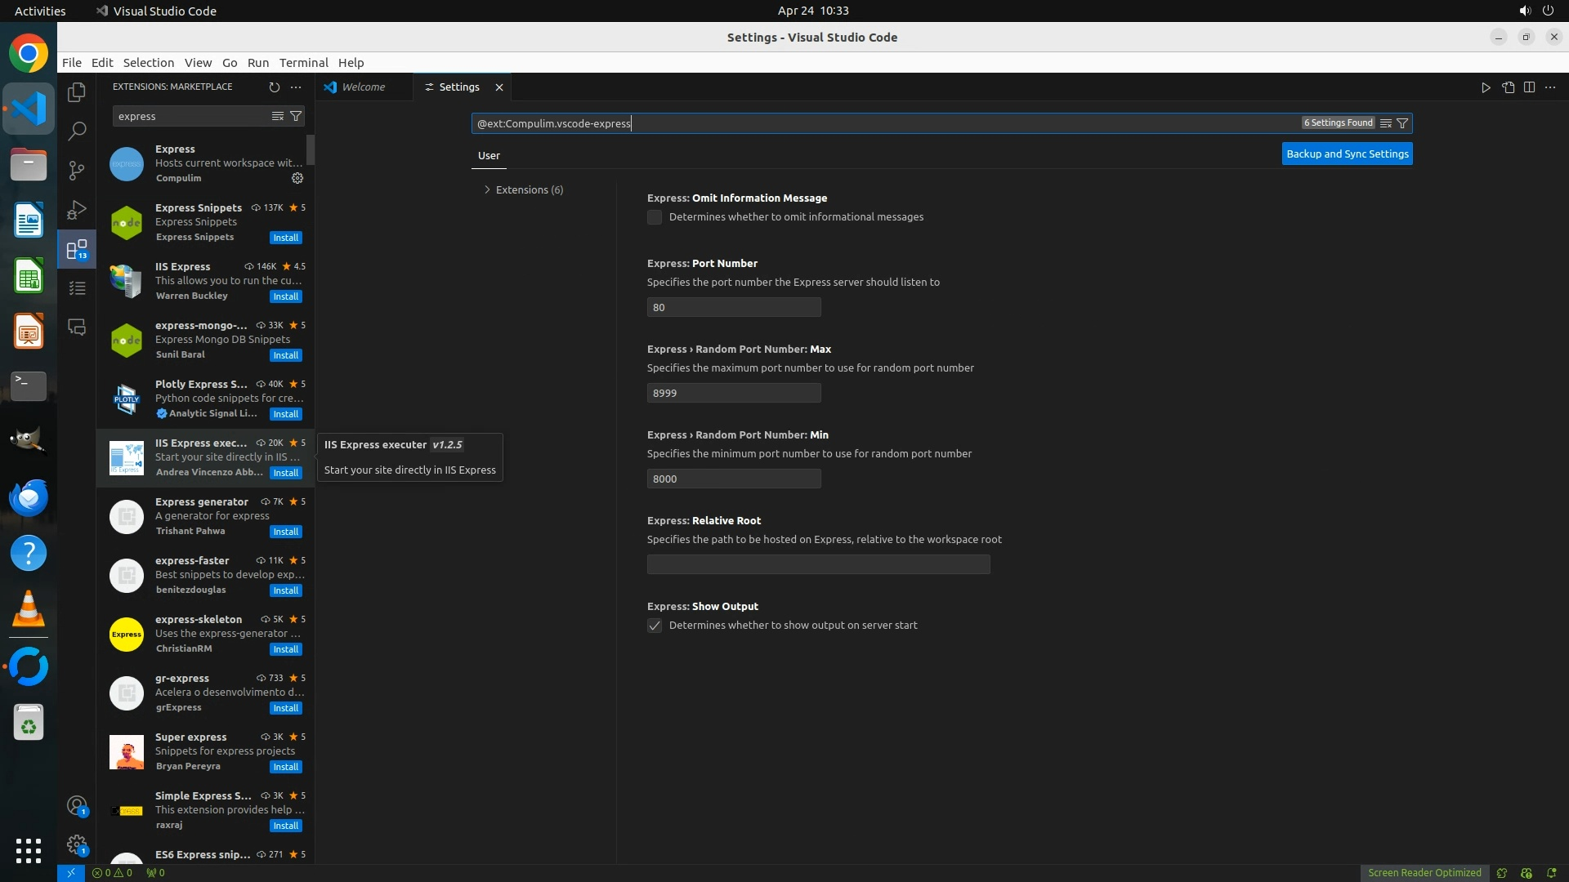Open the Search view icon
The image size is (1569, 882).
click(x=77, y=131)
